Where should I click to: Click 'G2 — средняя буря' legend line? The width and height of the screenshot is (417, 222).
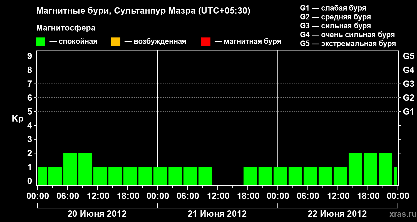[x=335, y=17]
